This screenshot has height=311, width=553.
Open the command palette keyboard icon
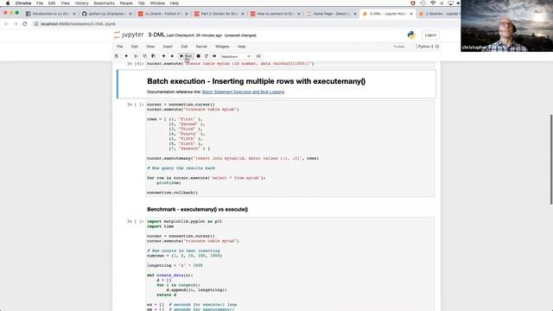pyautogui.click(x=258, y=56)
